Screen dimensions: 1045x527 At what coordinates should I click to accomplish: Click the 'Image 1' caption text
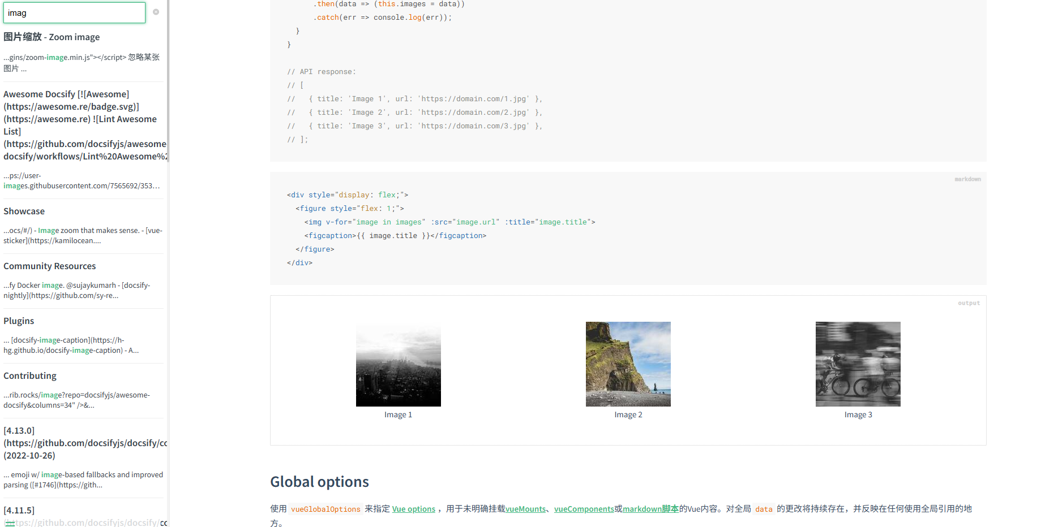point(399,414)
